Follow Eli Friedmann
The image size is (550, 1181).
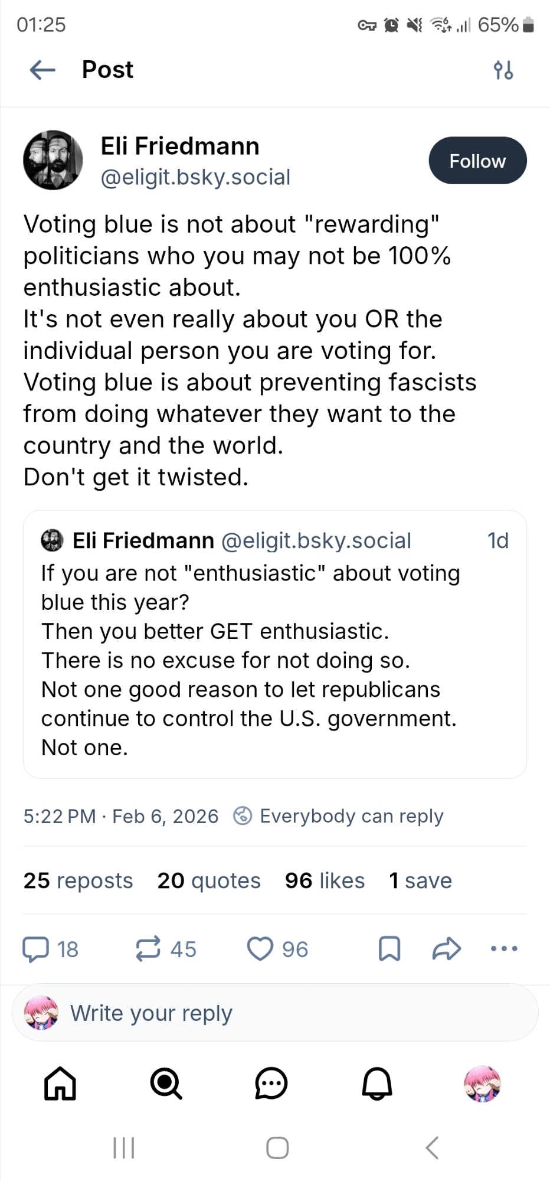[x=477, y=161]
